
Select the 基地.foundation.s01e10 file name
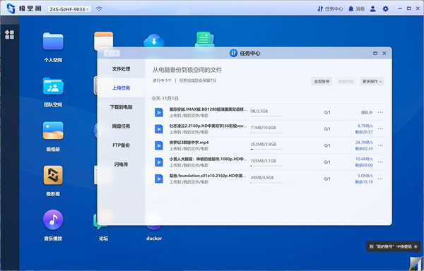pyautogui.click(x=207, y=176)
